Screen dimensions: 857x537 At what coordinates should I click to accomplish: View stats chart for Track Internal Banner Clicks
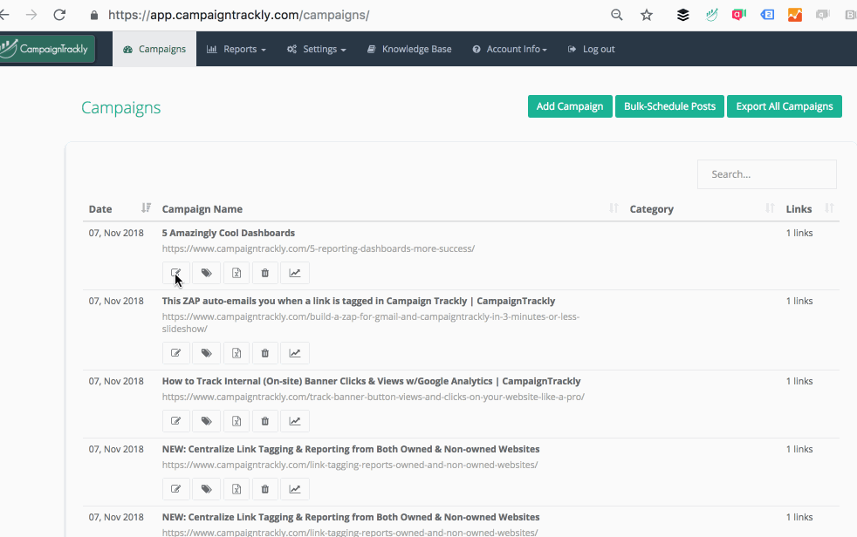click(x=295, y=421)
